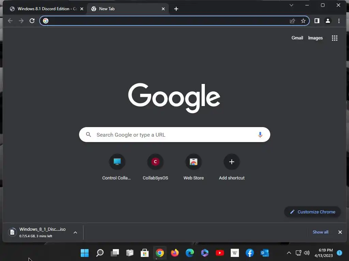Open File Explorer from taskbar
The image size is (349, 261).
(130, 253)
